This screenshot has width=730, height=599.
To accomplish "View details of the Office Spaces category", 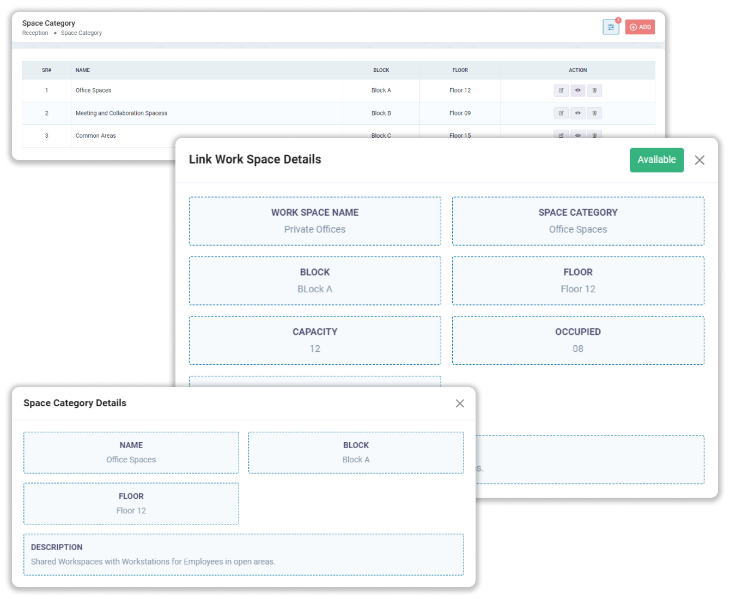I will tap(577, 90).
